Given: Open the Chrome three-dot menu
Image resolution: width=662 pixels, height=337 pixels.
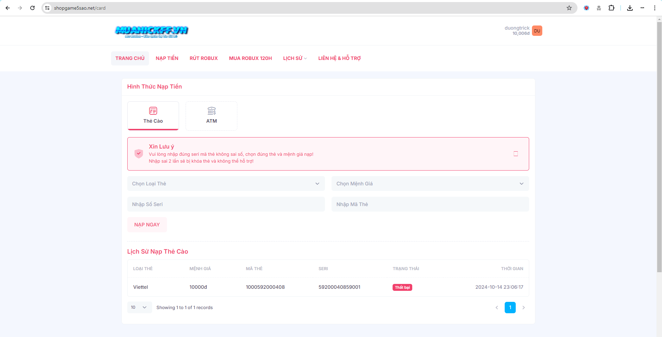Looking at the screenshot, I should tap(654, 8).
